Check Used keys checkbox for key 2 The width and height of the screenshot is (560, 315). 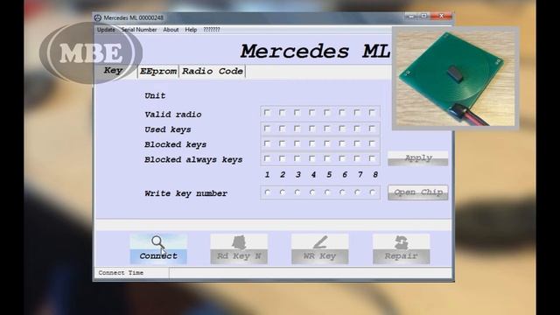point(282,129)
